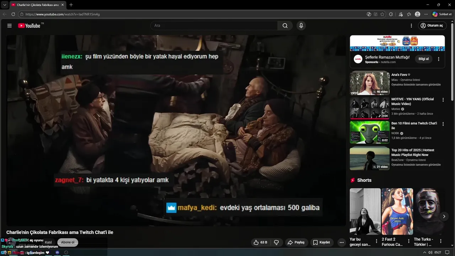The height and width of the screenshot is (256, 455).
Task: Show next Shorts with arrow chevron
Action: click(444, 216)
